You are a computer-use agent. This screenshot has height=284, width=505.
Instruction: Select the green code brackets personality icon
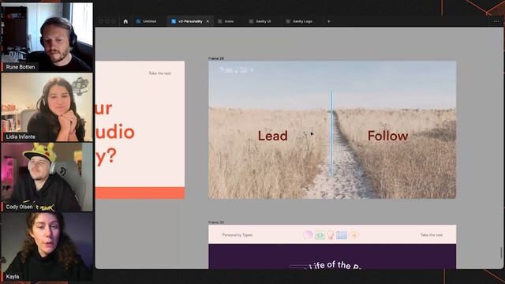pyautogui.click(x=320, y=235)
